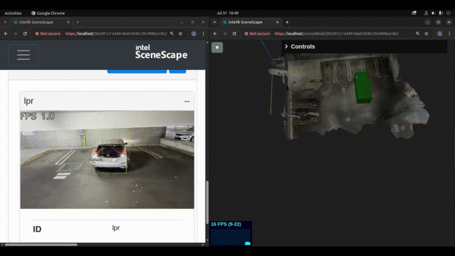This screenshot has width=455, height=256.
Task: Reload the scene detail page
Action: (x=234, y=33)
